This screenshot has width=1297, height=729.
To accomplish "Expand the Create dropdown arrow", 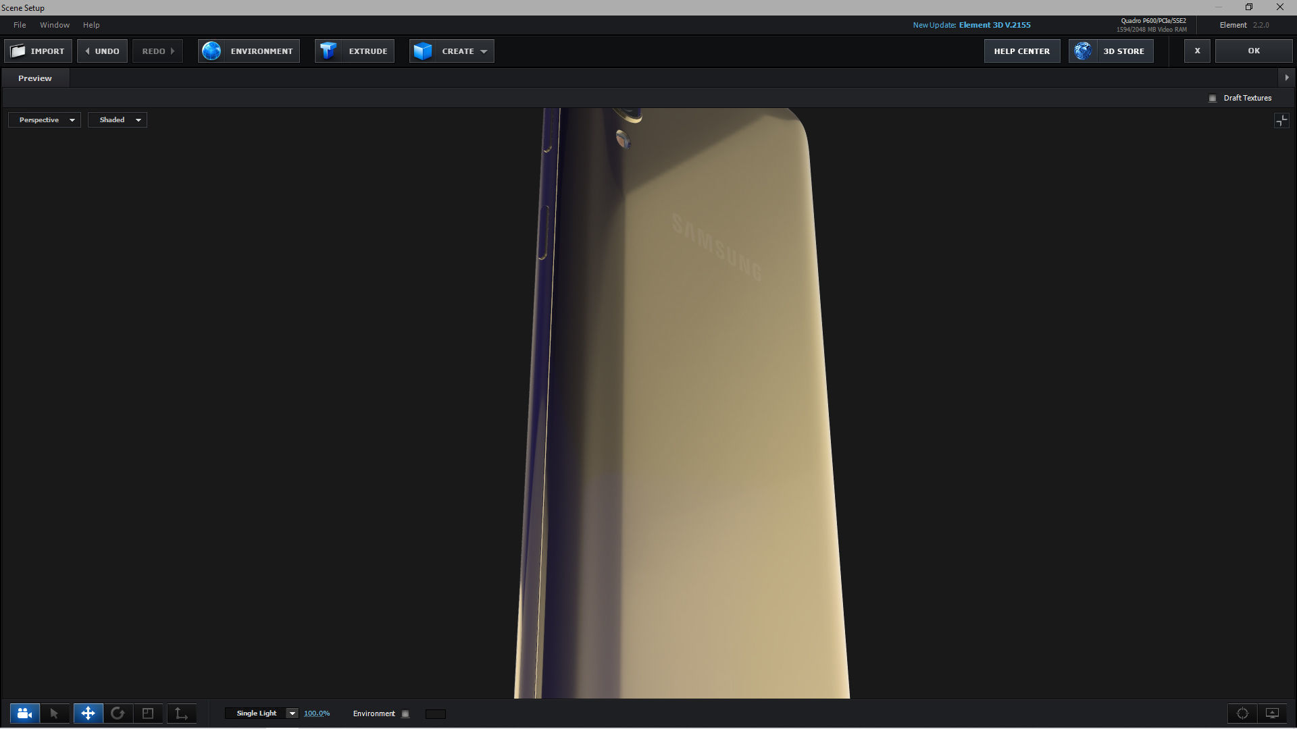I will click(x=484, y=52).
